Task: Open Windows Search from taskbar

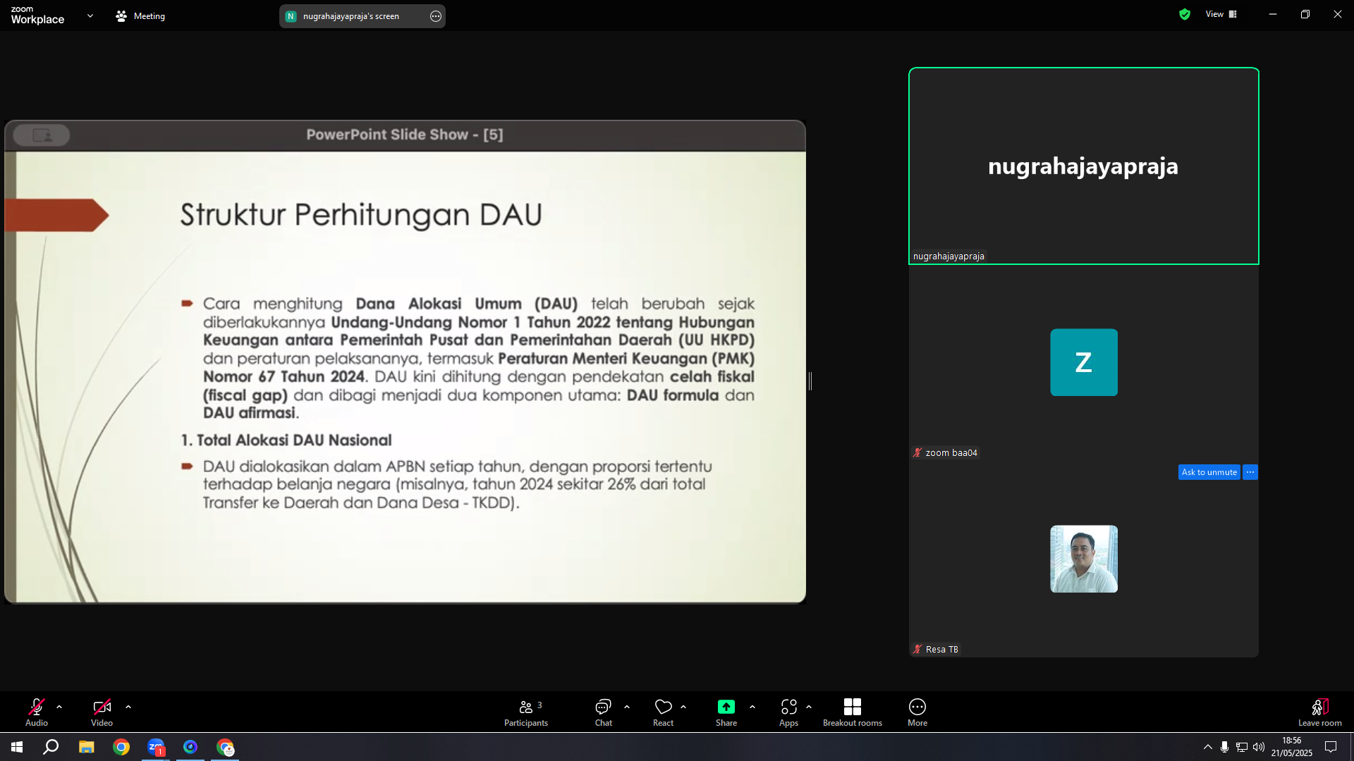Action: (51, 747)
